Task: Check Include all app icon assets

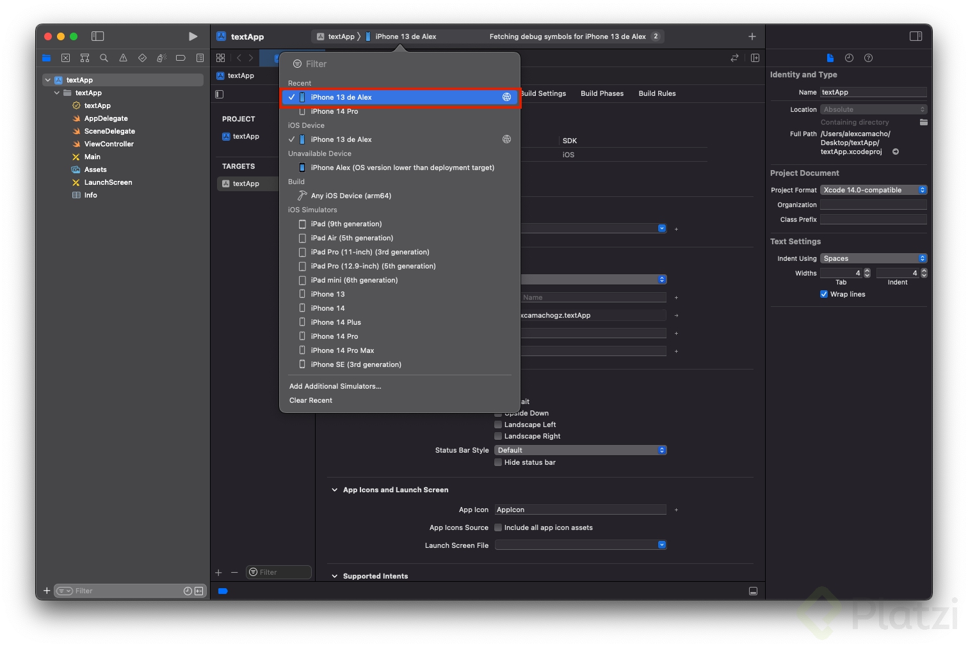Action: pos(498,527)
